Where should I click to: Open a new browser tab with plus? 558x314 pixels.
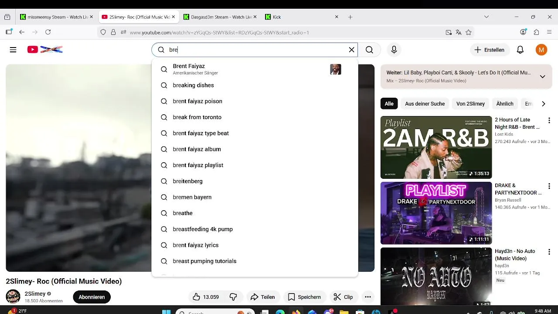pos(350,17)
